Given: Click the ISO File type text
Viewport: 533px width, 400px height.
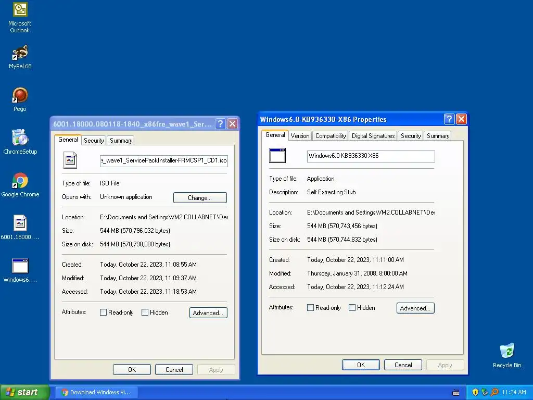Looking at the screenshot, I should (x=110, y=183).
